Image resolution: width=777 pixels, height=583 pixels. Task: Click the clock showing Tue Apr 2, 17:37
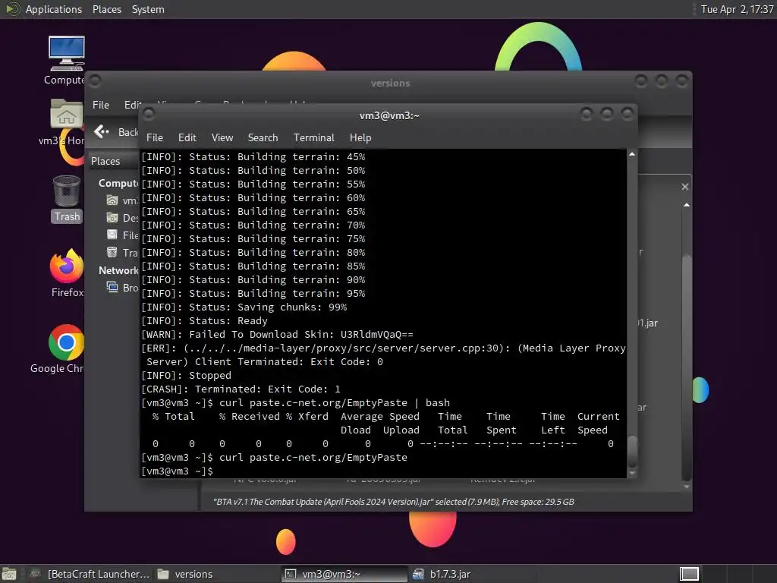point(737,9)
